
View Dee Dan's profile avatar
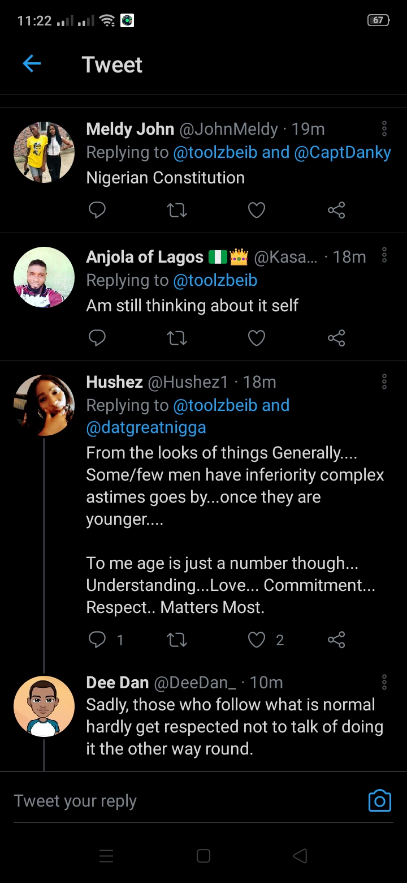pyautogui.click(x=44, y=706)
